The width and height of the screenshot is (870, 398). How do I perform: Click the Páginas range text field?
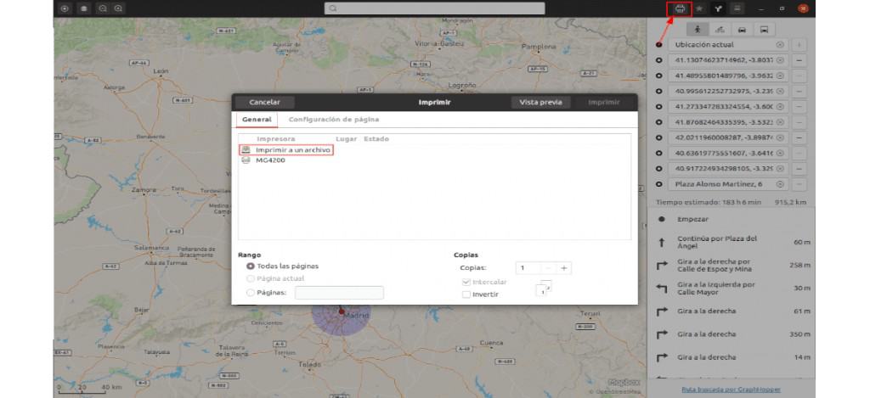coord(339,293)
